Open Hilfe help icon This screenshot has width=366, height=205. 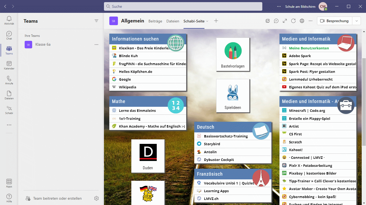tap(9, 198)
